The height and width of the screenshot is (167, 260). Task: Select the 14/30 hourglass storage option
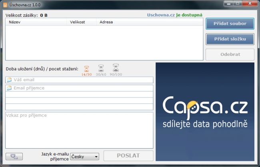click(86, 71)
